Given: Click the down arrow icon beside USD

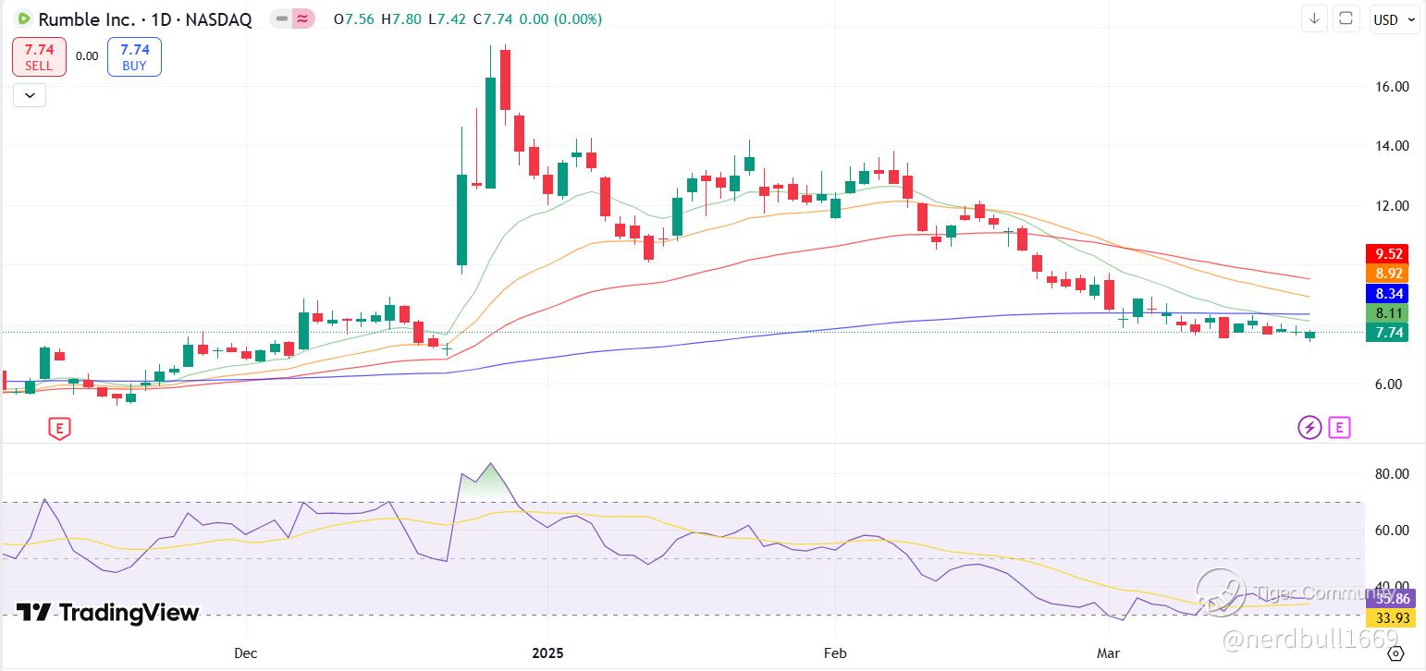Looking at the screenshot, I should point(1314,18).
